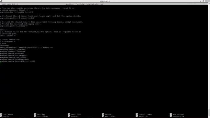Click the "tab-width: 4" comment line
The image size is (210, 118).
pos(8,42)
